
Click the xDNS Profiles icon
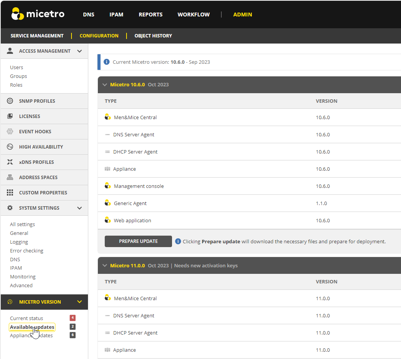10,162
